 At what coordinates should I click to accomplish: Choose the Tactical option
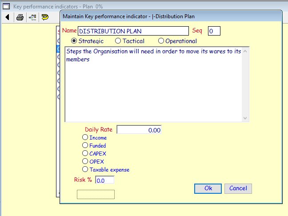(x=118, y=41)
